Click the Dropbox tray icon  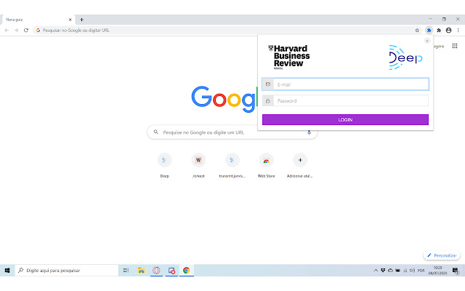click(x=383, y=271)
